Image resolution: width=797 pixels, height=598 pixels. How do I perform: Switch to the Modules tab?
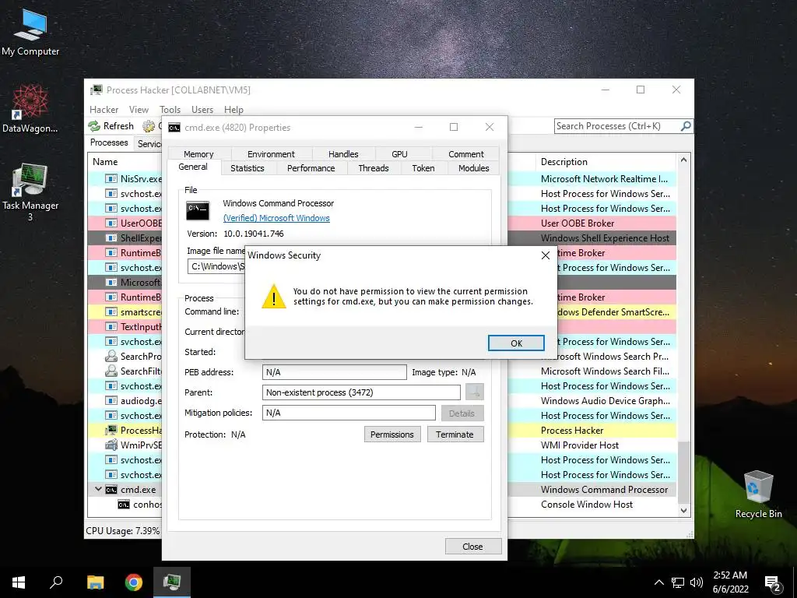point(474,168)
